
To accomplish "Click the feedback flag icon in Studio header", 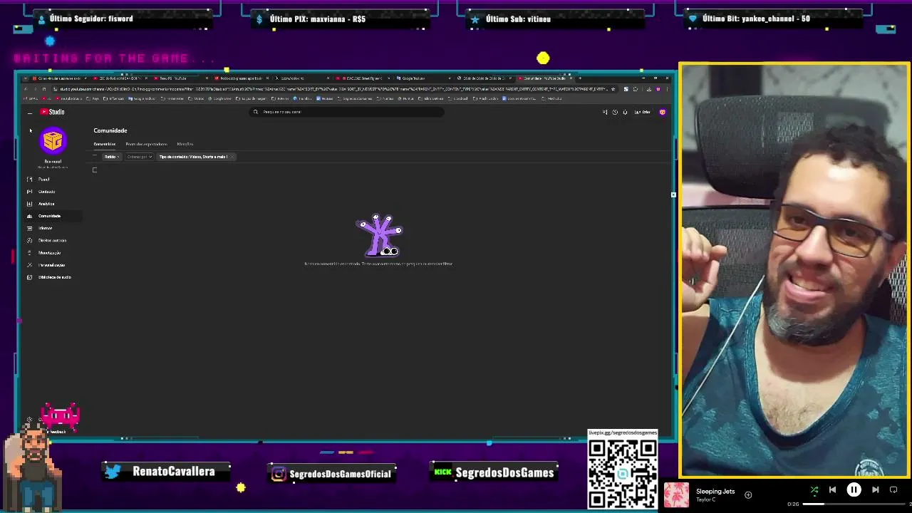I will [605, 112].
